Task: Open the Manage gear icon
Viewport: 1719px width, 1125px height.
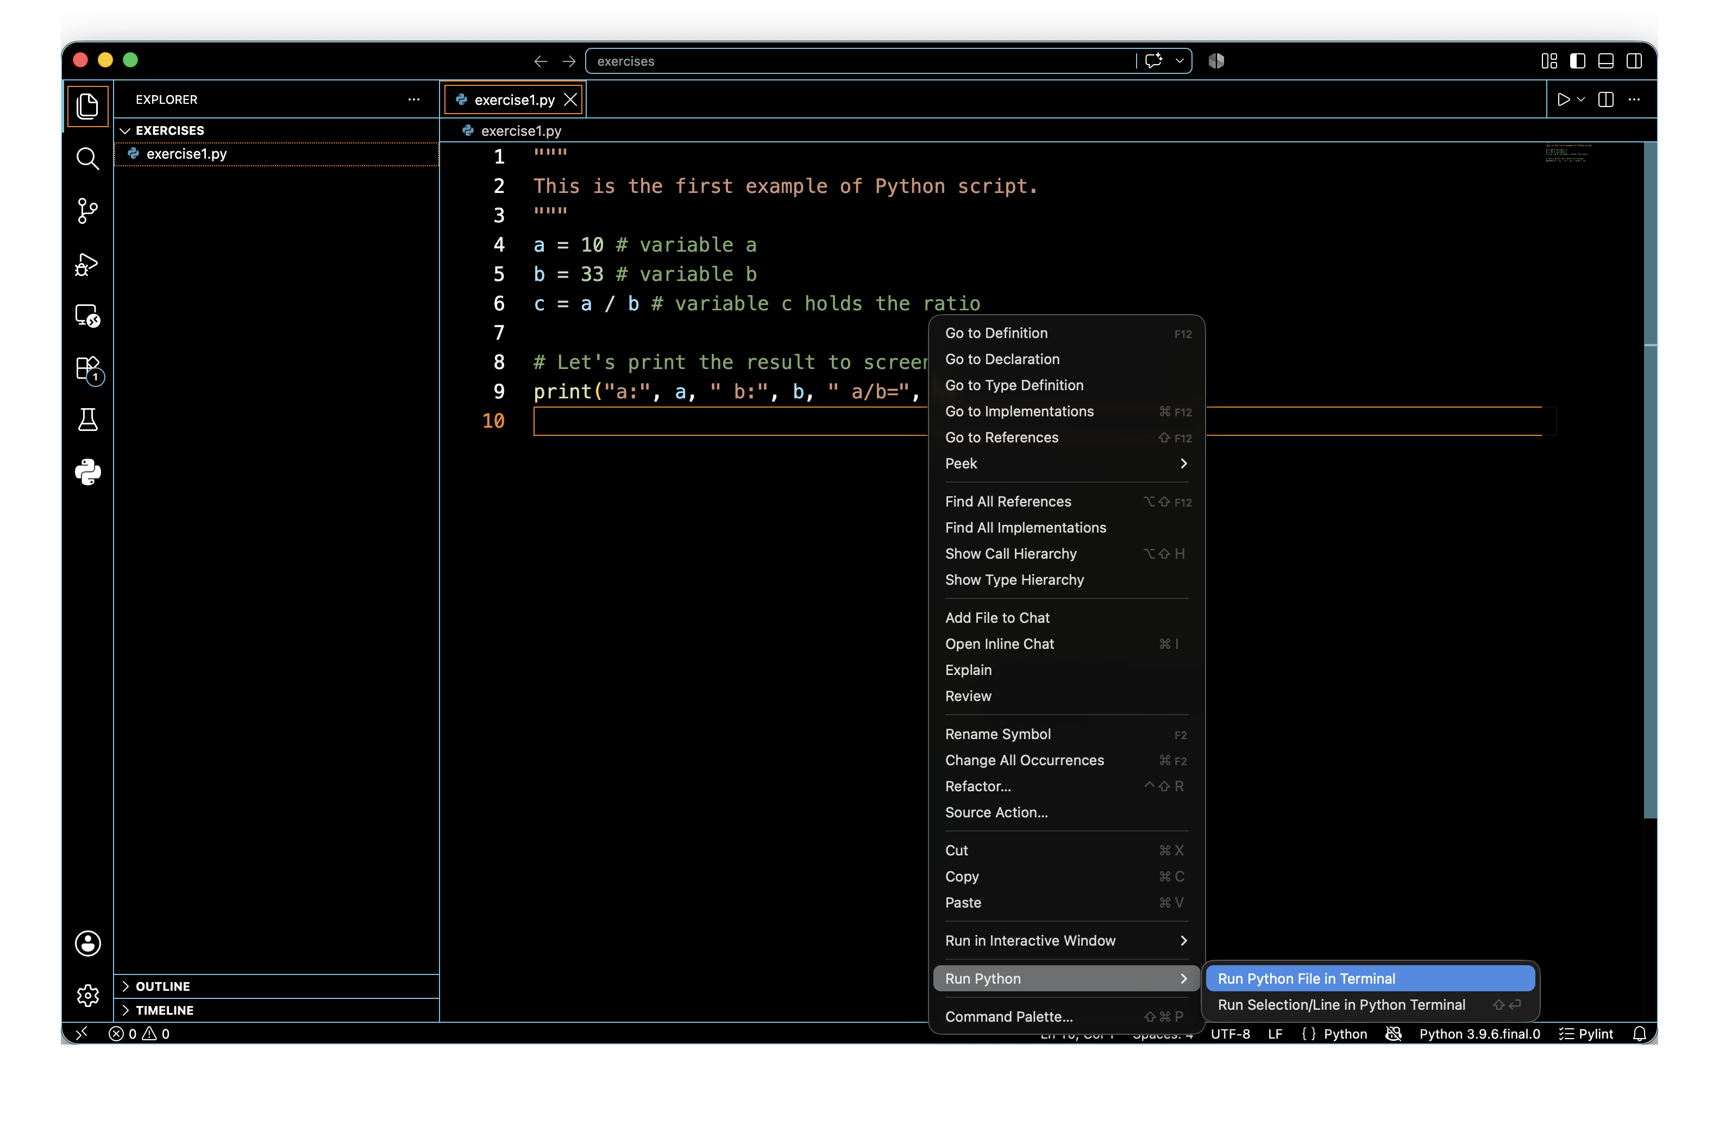Action: click(x=87, y=996)
